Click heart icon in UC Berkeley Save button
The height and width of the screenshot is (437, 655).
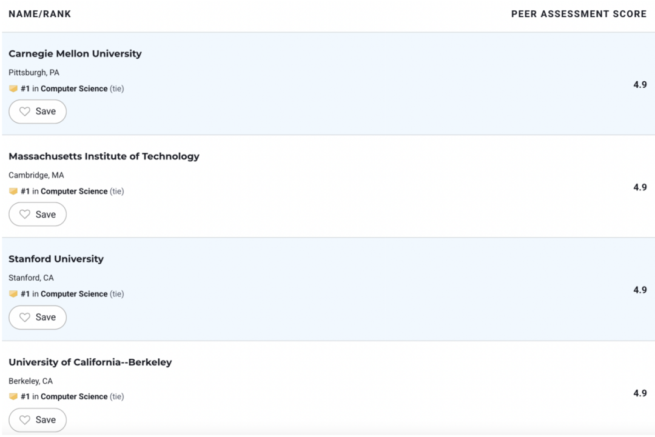pyautogui.click(x=25, y=420)
